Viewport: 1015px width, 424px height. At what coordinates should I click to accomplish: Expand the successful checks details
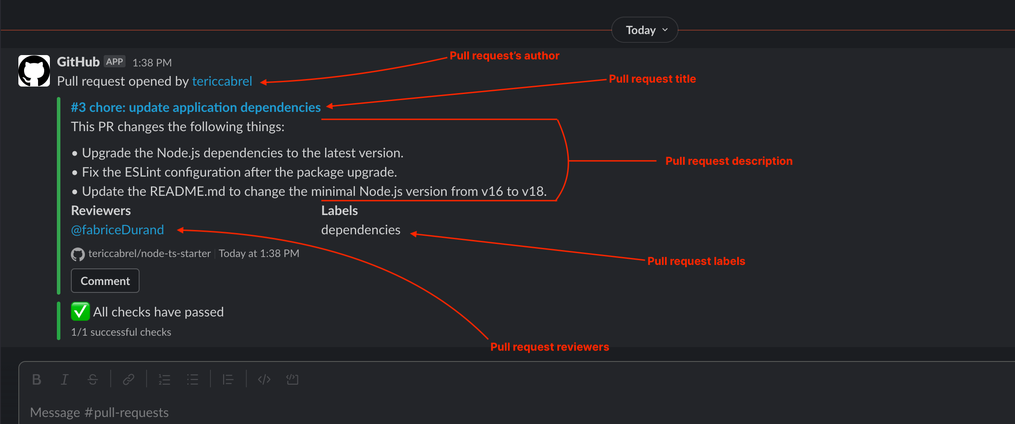tap(121, 332)
